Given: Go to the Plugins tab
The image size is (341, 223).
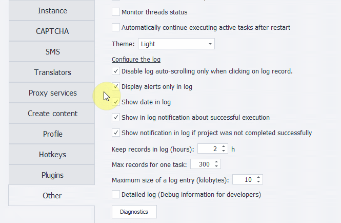Looking at the screenshot, I should pyautogui.click(x=52, y=175).
